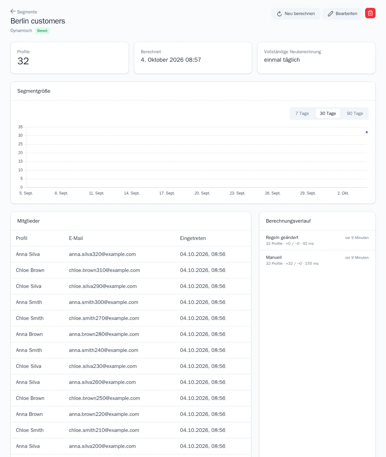Open the Manuell calculation history entry
Viewport: 386px width, 457px height.
pos(317,260)
